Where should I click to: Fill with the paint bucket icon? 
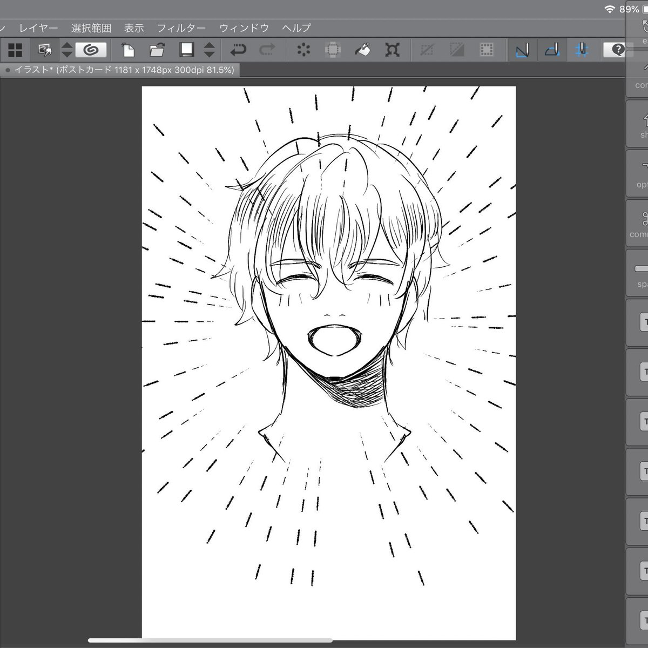pyautogui.click(x=362, y=50)
